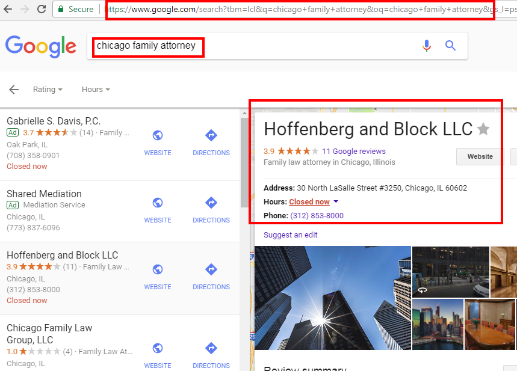The height and width of the screenshot is (371, 517).
Task: Click the Google logo
Action: pos(41,46)
